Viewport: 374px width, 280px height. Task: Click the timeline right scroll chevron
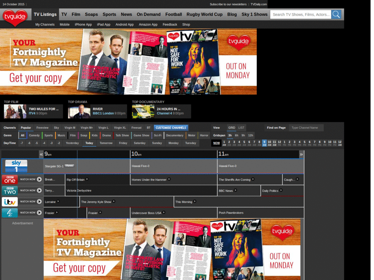tap(301, 154)
